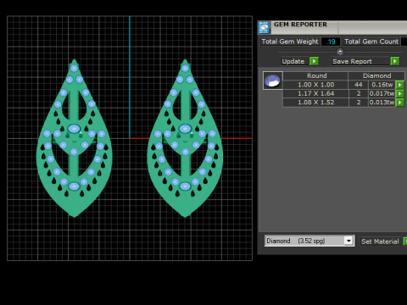Image resolution: width=407 pixels, height=305 pixels.
Task: Click green arrow for 0.017tw row
Action: tap(400, 93)
